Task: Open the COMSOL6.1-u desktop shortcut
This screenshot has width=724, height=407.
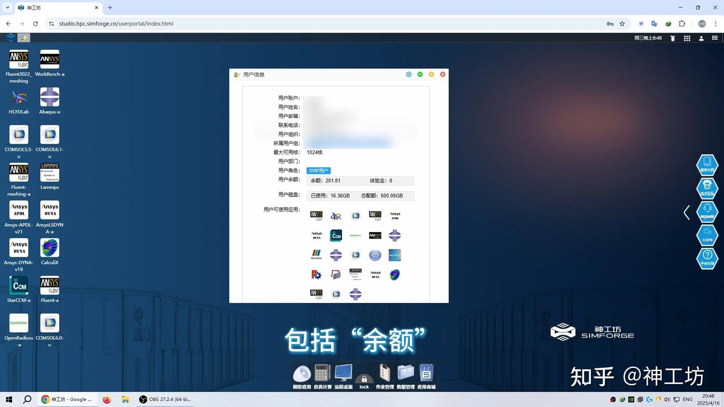Action: tap(50, 135)
